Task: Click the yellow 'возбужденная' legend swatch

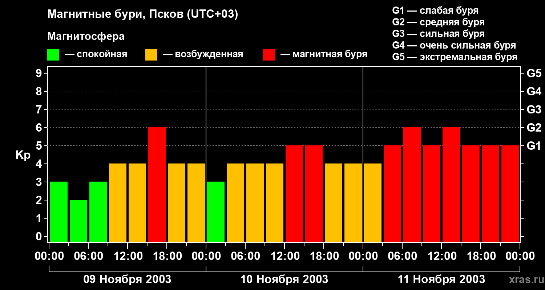Action: coord(151,55)
